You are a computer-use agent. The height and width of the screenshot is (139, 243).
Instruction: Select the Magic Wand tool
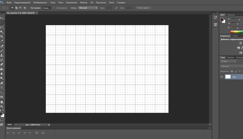point(2,32)
